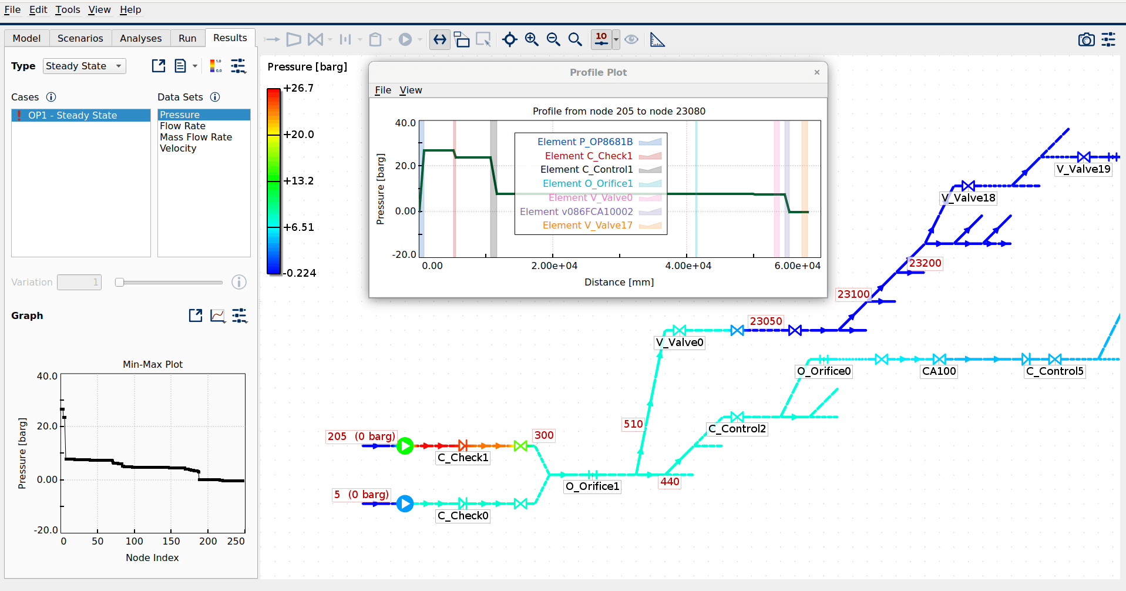
Task: Open the Tools menu
Action: 68,9
